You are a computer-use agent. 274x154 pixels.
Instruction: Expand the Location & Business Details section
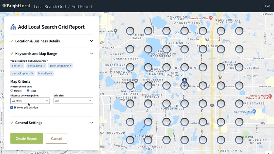[92, 41]
